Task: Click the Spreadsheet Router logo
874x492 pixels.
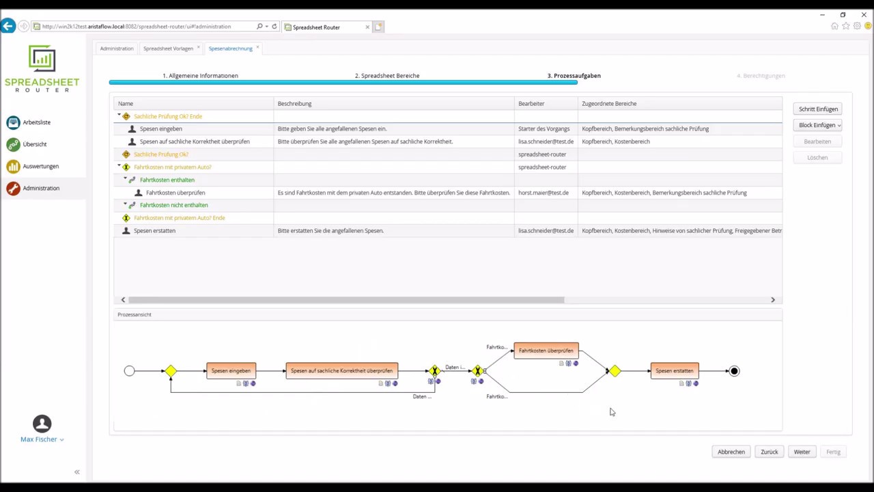Action: [x=42, y=68]
